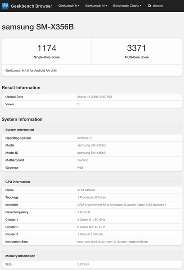Click the memory Size 5.24 GB value

pos(83,264)
